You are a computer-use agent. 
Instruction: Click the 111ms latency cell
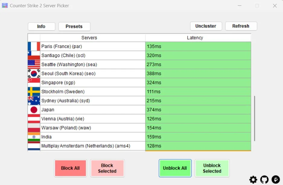198,91
